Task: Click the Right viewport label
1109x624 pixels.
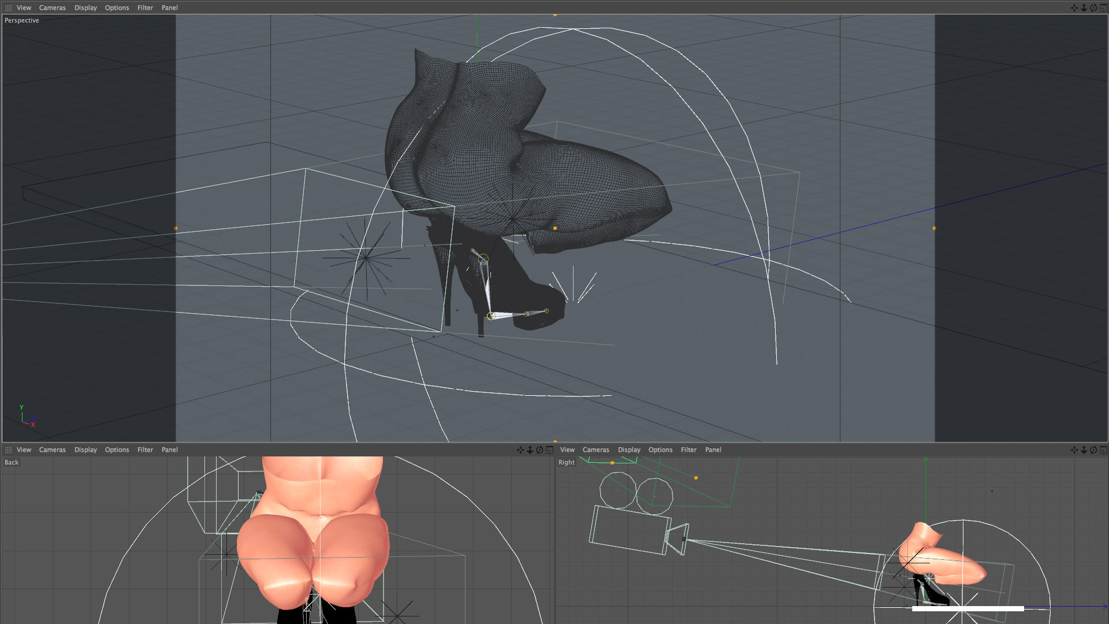Action: [x=566, y=462]
